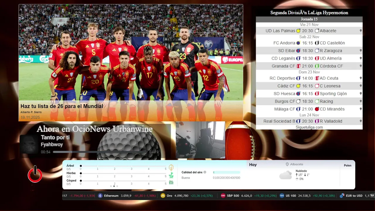Click the Ethereum ticker entry name
This screenshot has height=211, width=375.
[x=111, y=196]
